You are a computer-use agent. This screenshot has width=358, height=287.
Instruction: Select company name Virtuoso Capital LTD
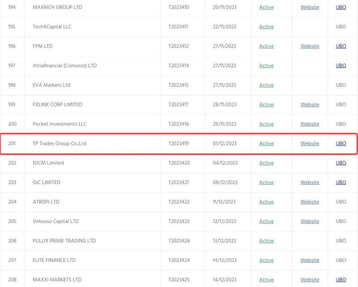click(55, 222)
